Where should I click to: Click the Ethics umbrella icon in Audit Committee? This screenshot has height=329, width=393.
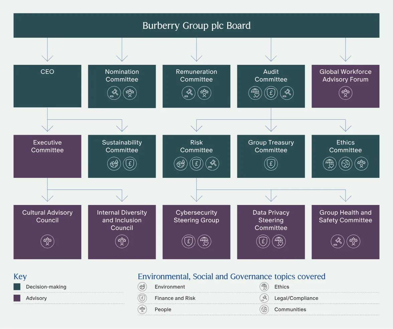pos(255,93)
